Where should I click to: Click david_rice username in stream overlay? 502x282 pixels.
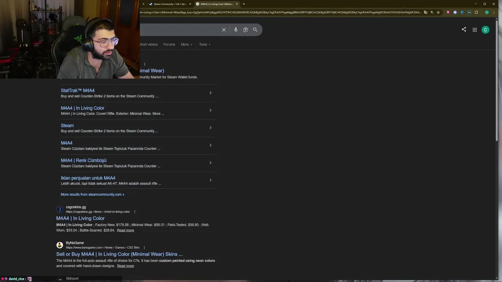tap(17, 279)
